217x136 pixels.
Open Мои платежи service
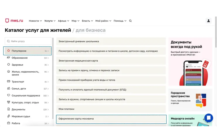[x=111, y=109]
